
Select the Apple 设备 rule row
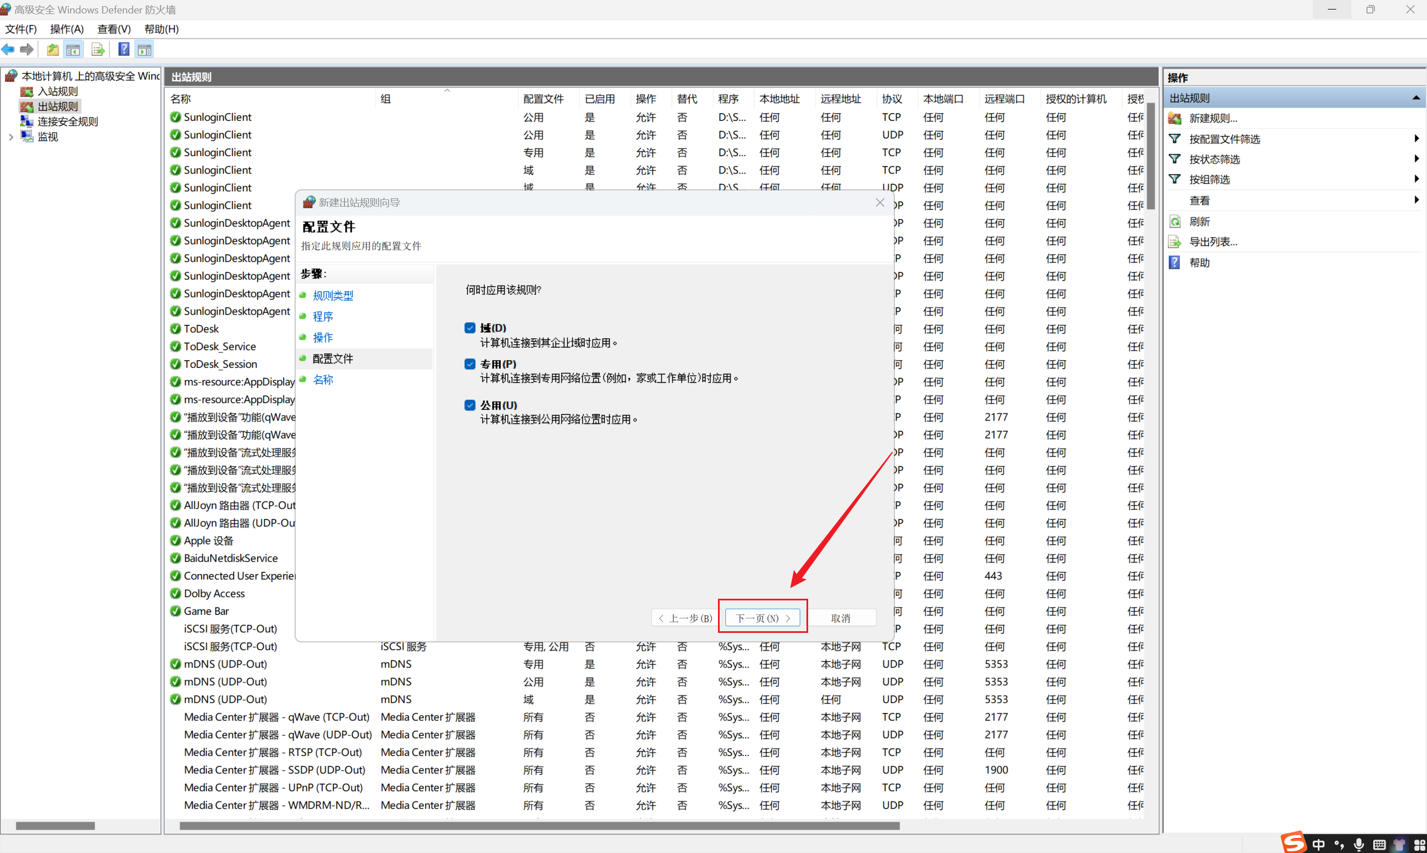[x=209, y=540]
